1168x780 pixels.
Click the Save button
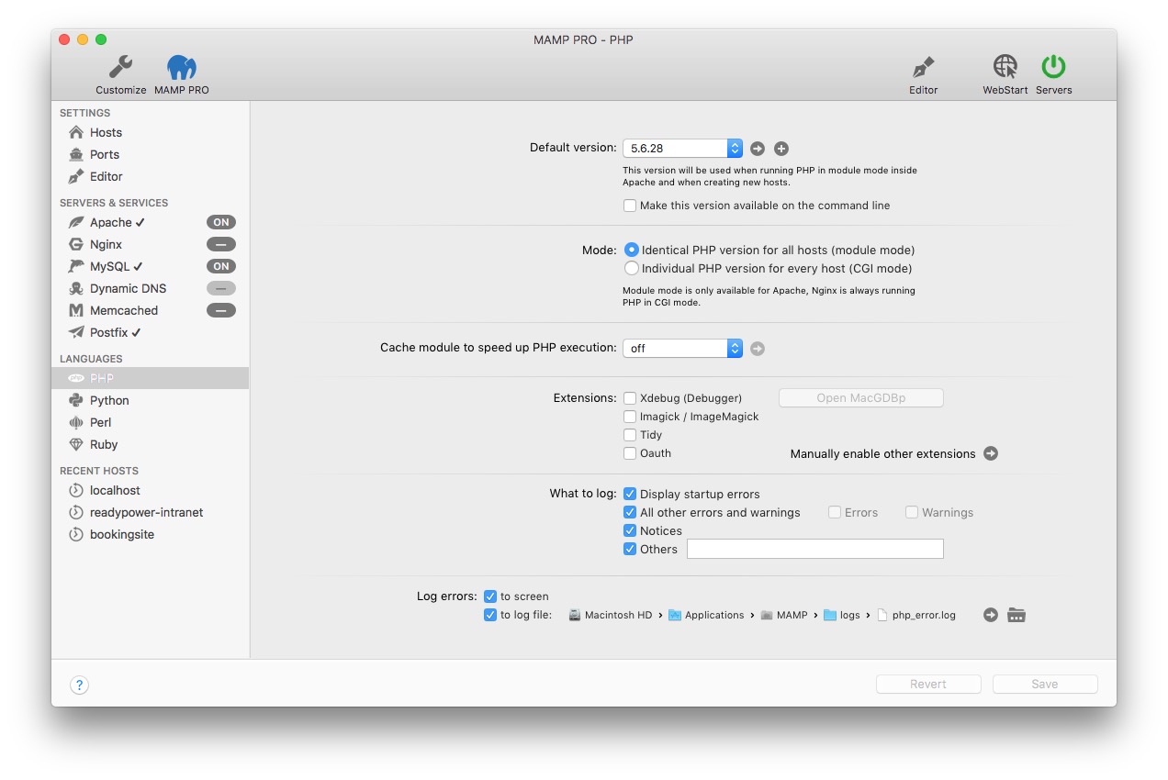point(1045,684)
